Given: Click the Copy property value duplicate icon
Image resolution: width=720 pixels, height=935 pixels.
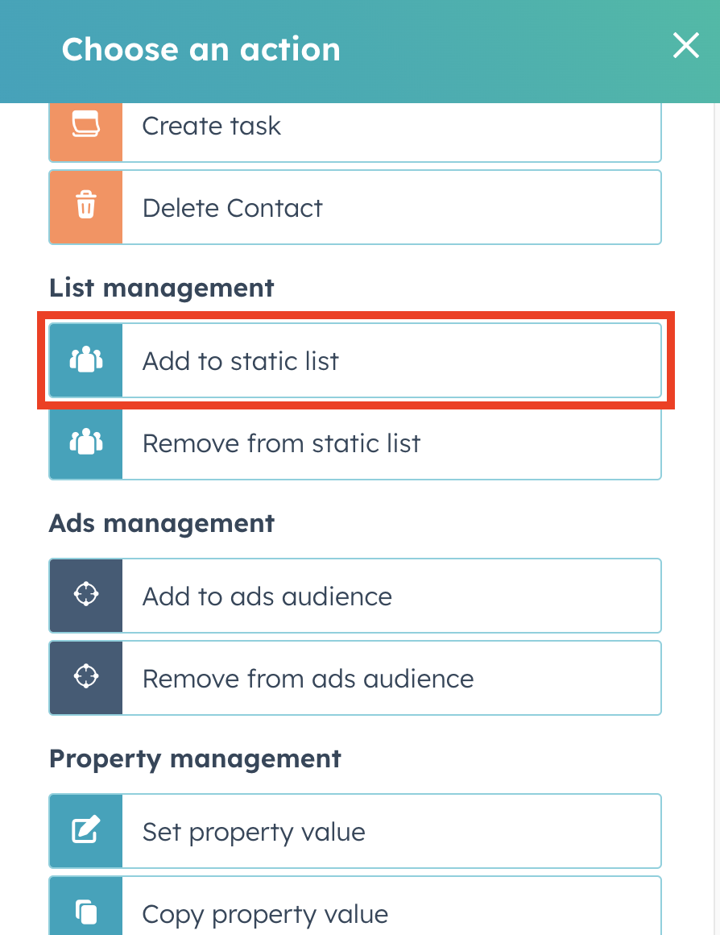Looking at the screenshot, I should click(86, 912).
